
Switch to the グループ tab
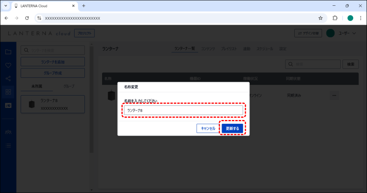click(69, 86)
